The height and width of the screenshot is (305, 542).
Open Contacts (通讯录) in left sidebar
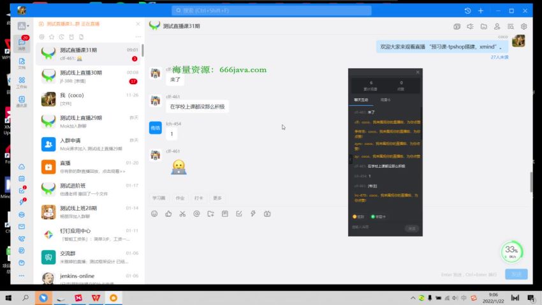(22, 101)
